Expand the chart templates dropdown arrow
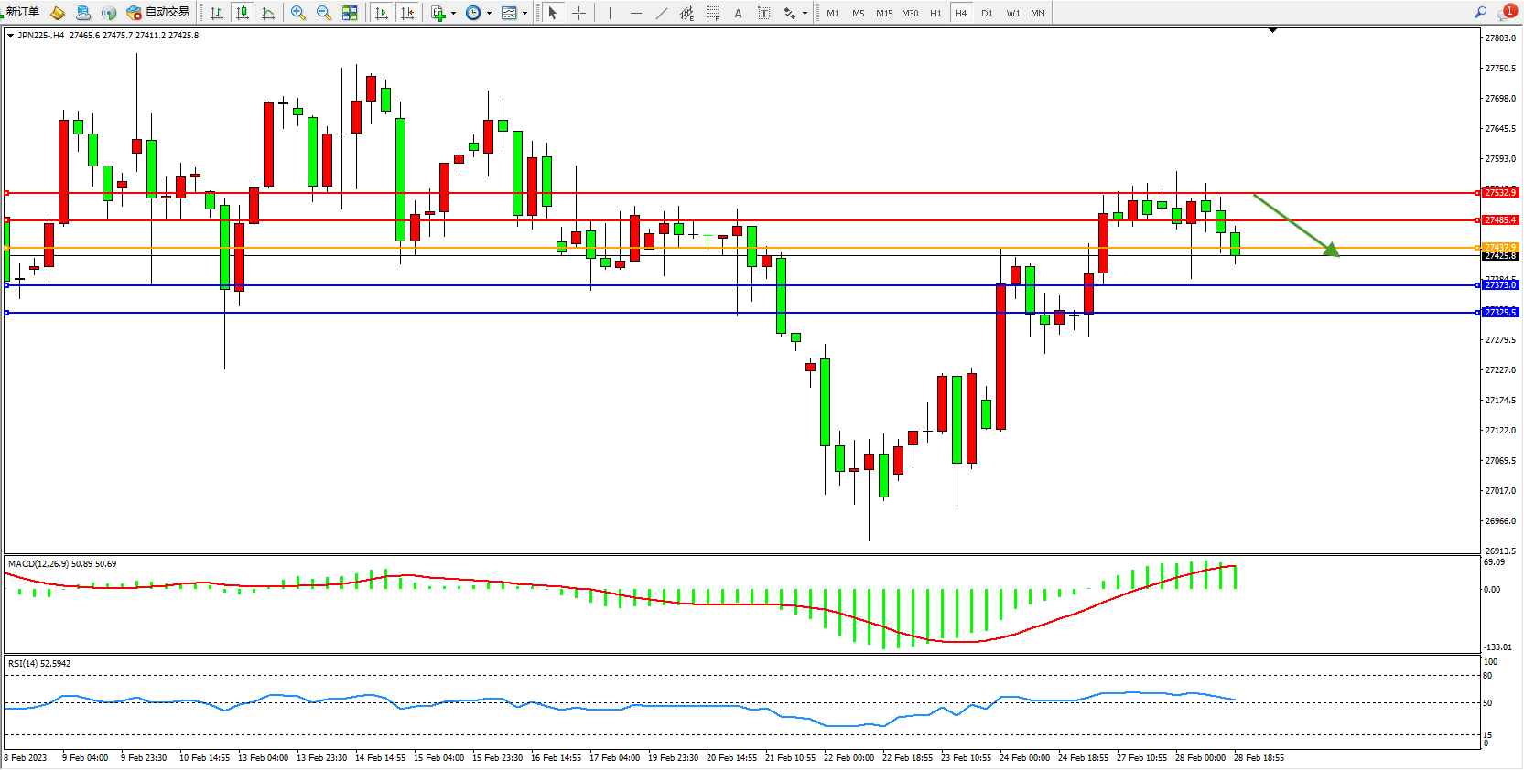The image size is (1524, 770). [x=524, y=13]
